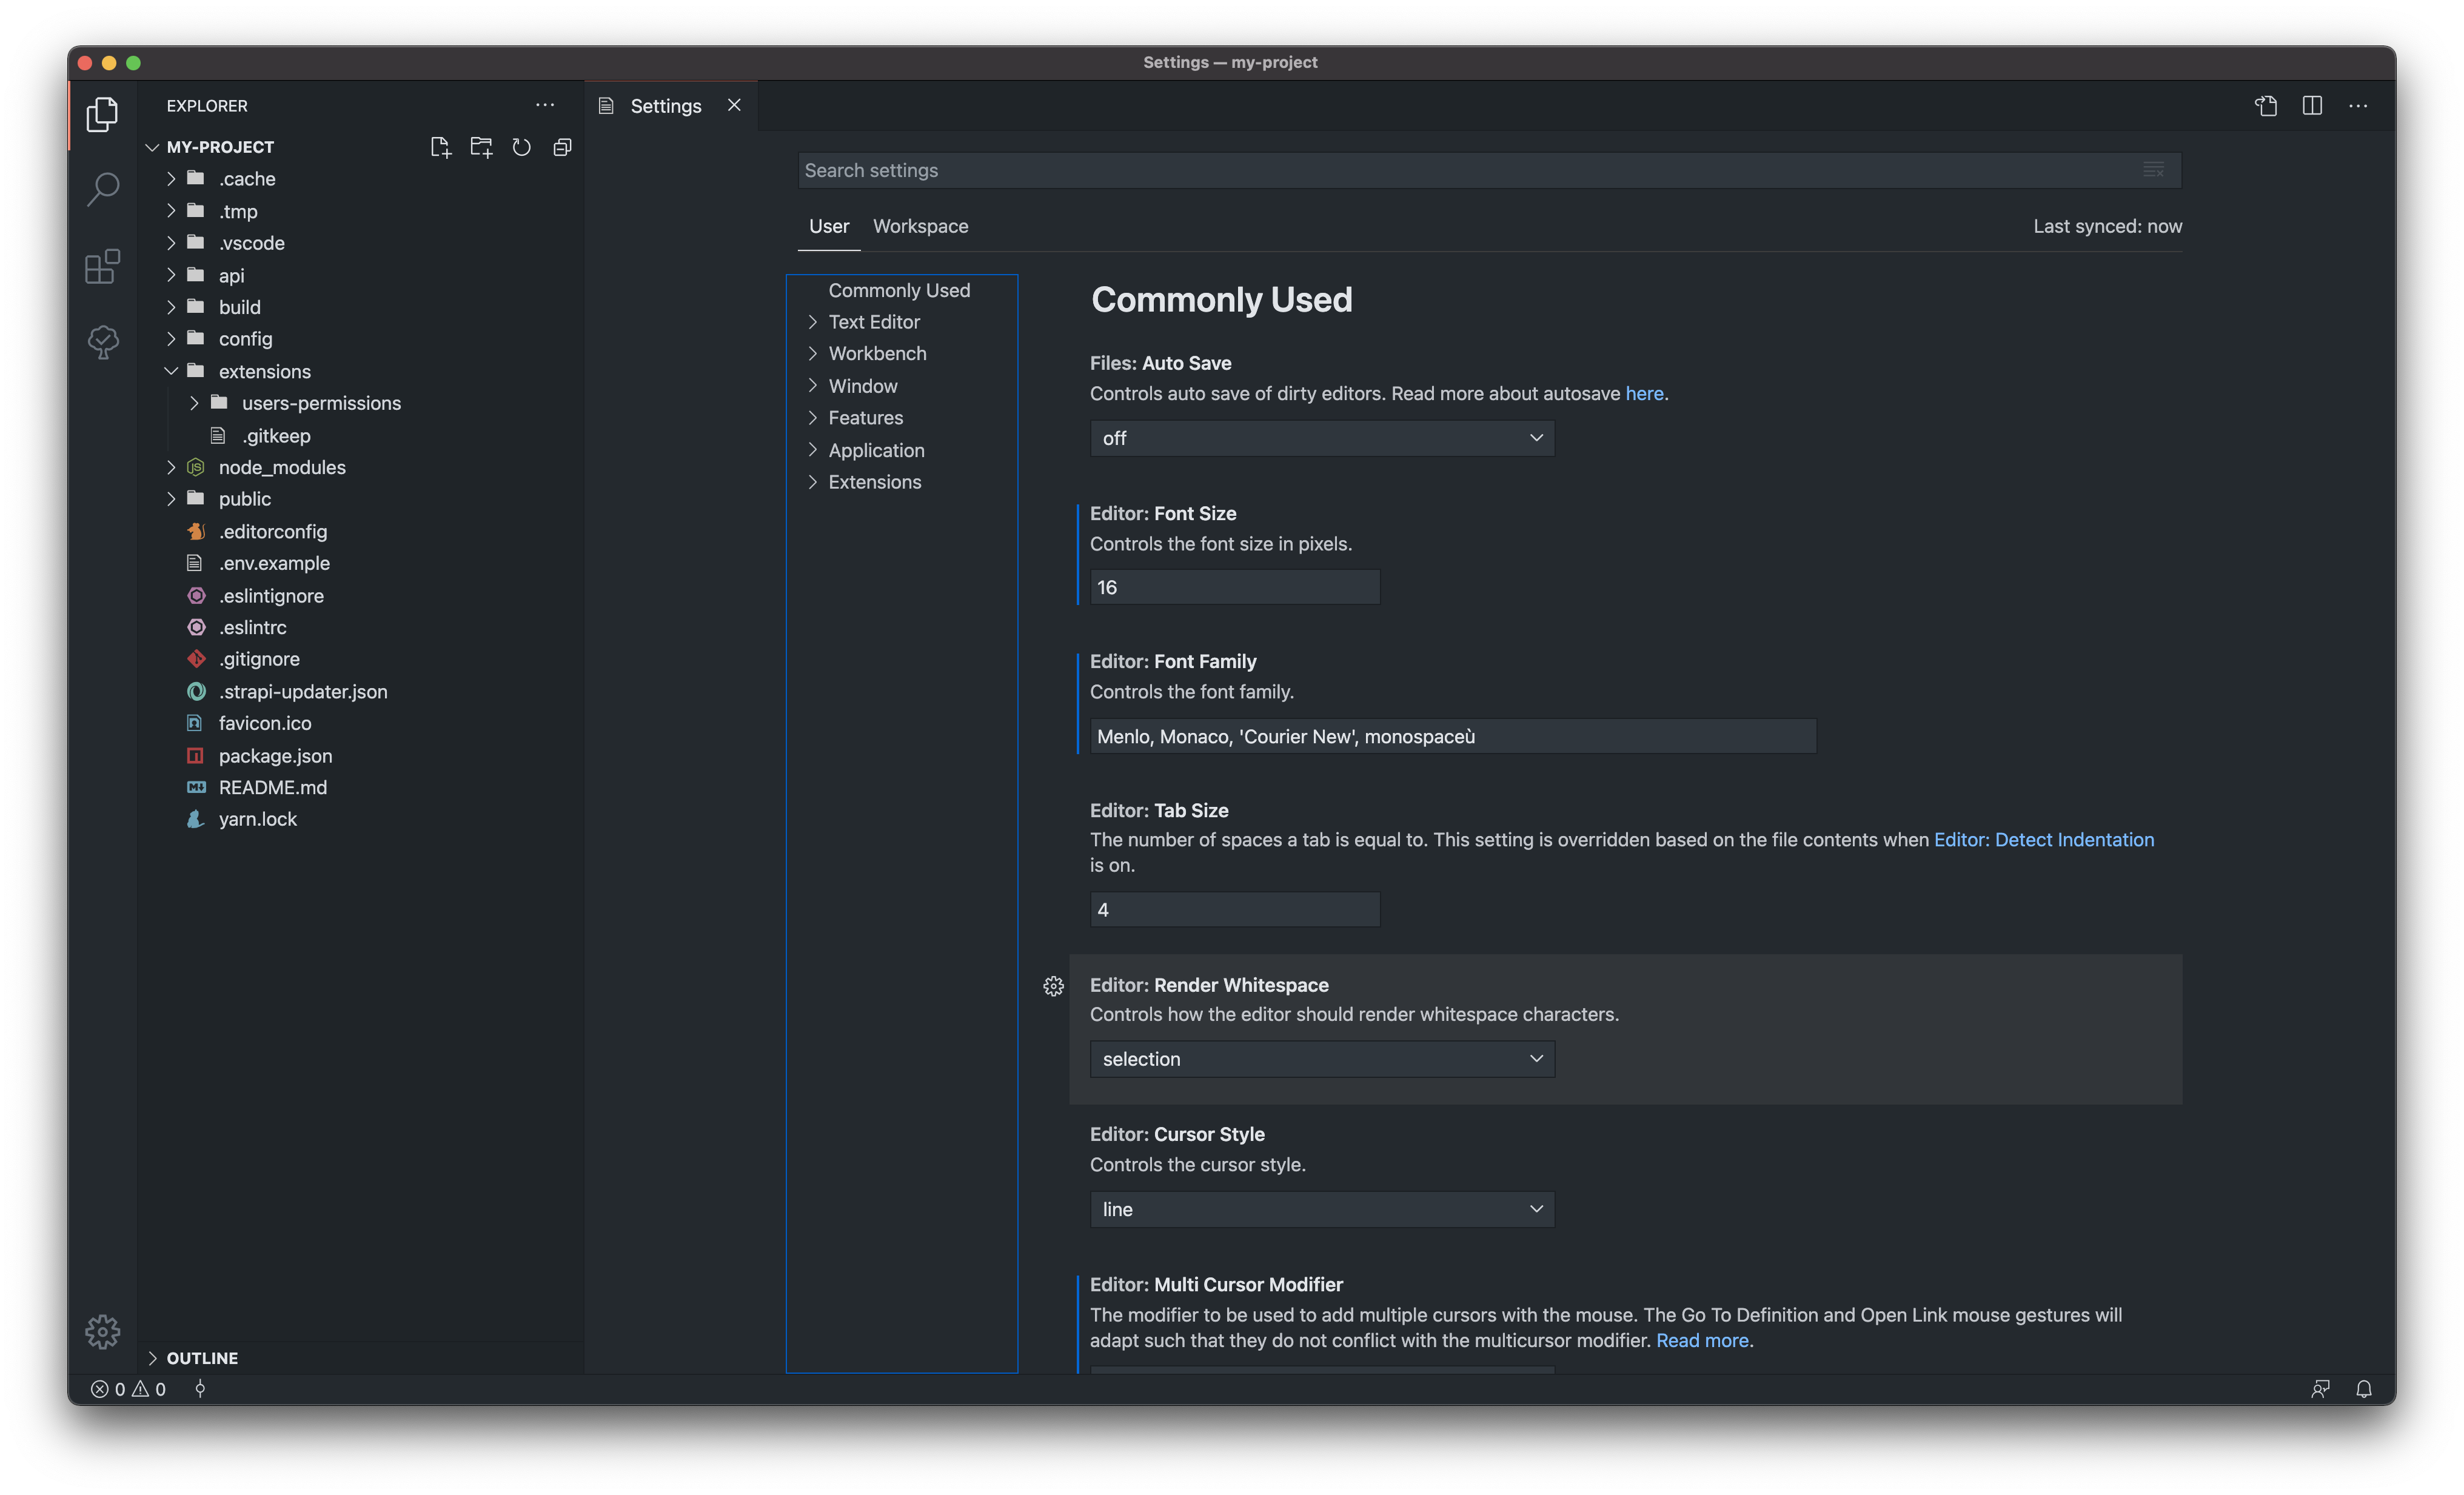
Task: Click the Font Family input field
Action: (1453, 736)
